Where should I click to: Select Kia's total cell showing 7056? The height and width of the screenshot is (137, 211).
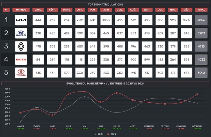(201, 20)
